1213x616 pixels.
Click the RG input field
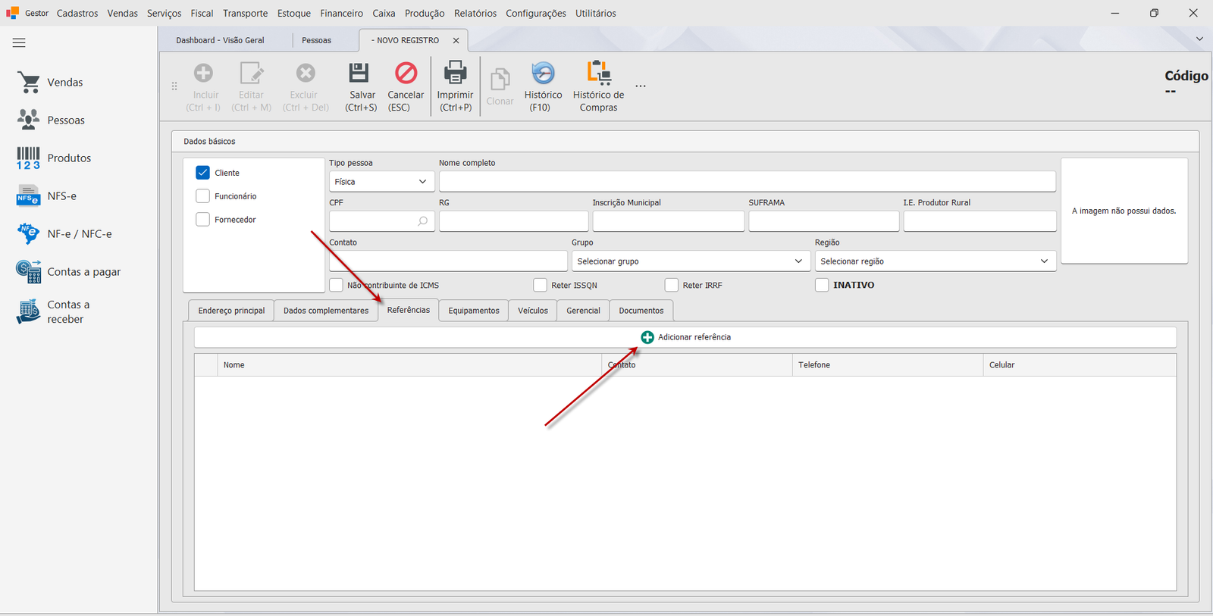click(x=513, y=221)
